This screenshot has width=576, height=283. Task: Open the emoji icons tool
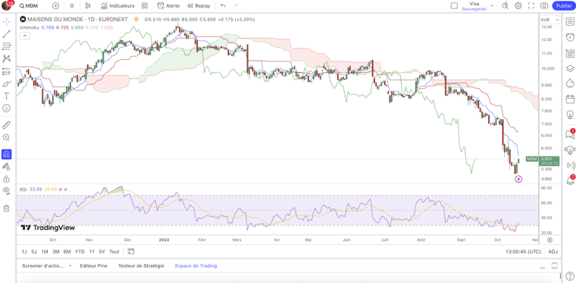pos(6,108)
